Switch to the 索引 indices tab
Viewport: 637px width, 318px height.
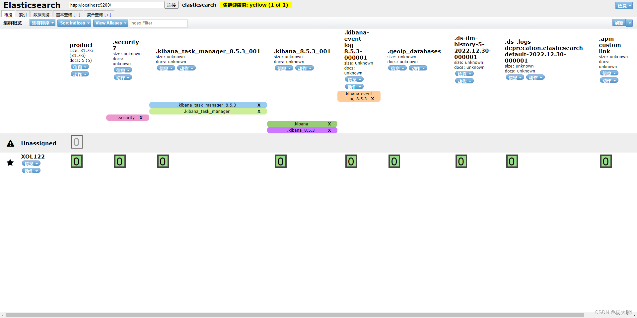(23, 14)
